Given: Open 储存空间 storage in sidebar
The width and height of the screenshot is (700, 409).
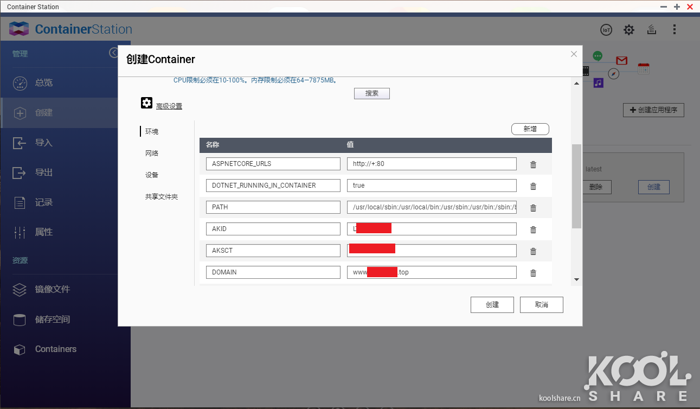Looking at the screenshot, I should (59, 319).
